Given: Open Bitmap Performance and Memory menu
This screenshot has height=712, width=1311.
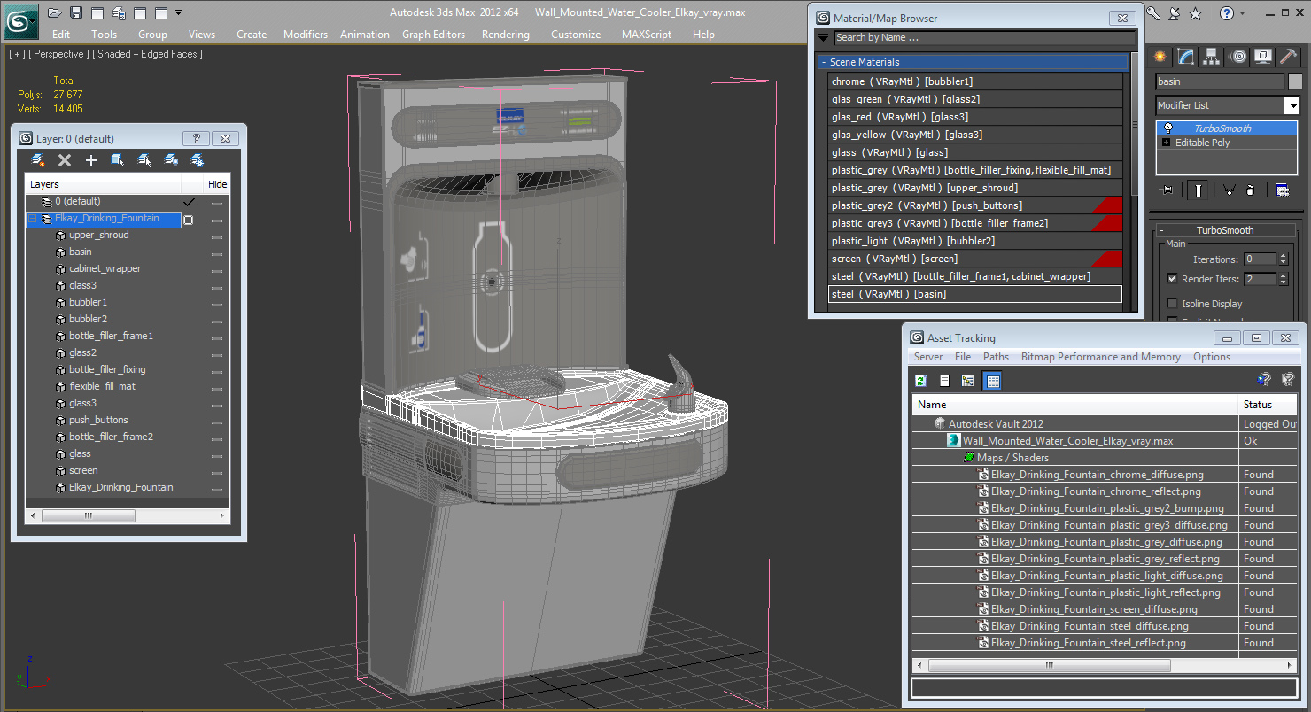Looking at the screenshot, I should pyautogui.click(x=1100, y=357).
